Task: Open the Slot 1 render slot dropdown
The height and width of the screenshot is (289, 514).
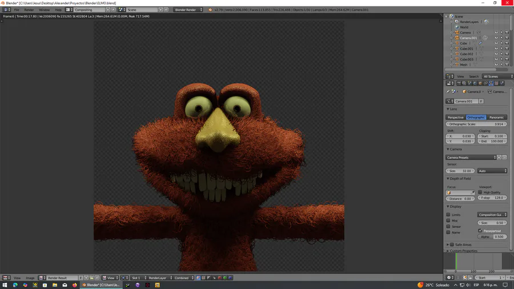Action: pos(138,278)
